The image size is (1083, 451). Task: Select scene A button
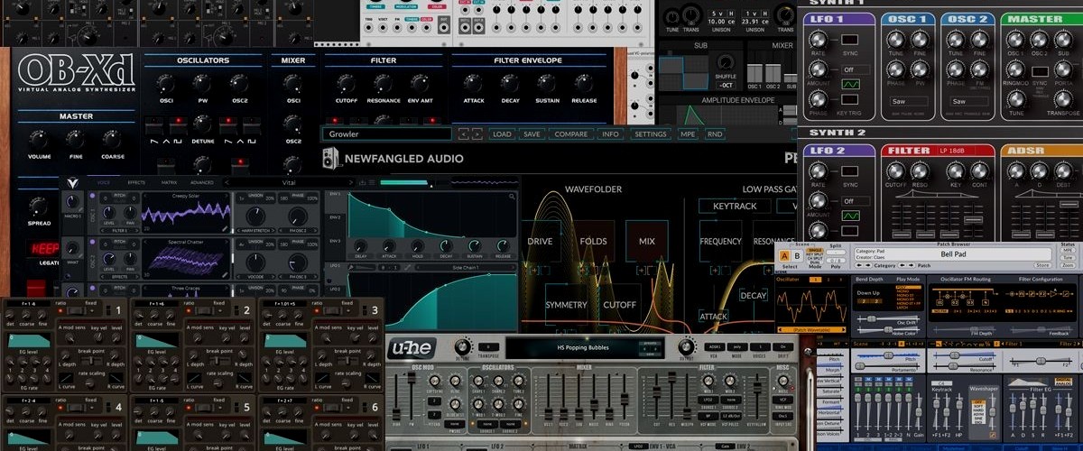(x=783, y=256)
